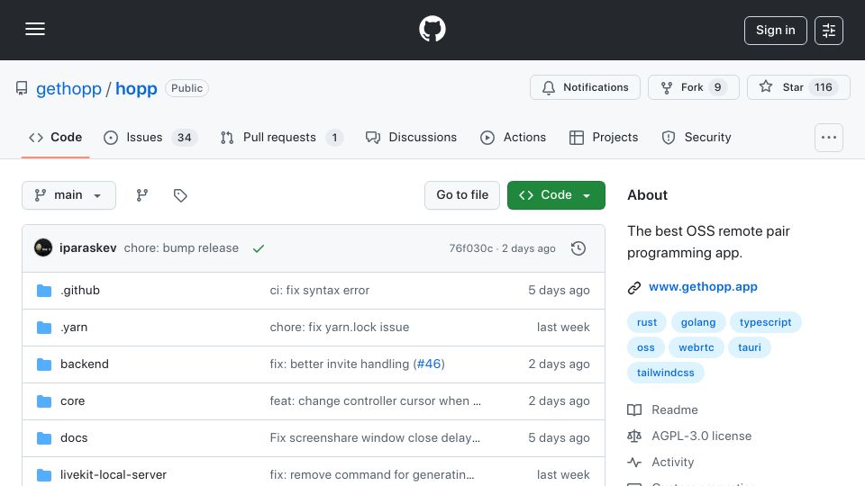Open 'fix: remove command for generatin' commit
Viewport: 865px width, 486px height.
click(372, 475)
